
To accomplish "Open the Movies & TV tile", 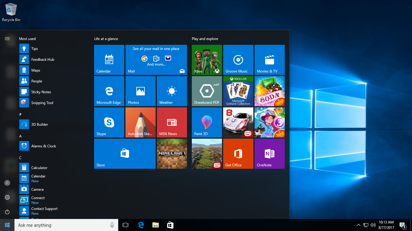I will [x=270, y=60].
